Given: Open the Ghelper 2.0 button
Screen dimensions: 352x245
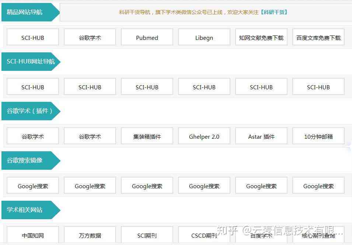Looking at the screenshot, I should pyautogui.click(x=204, y=136).
